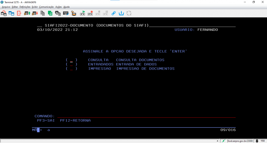
Task: Click the send file to host icon
Action: (27, 13)
